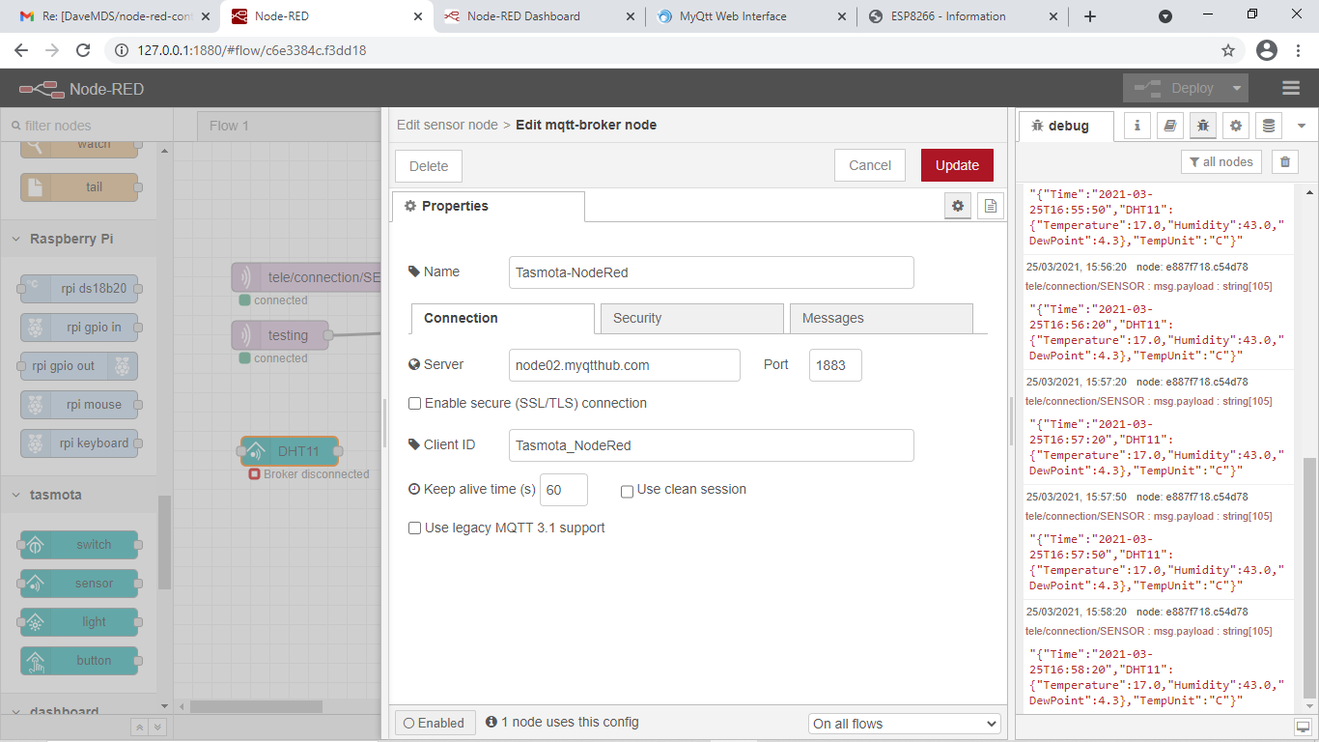Open the debug sidebar options chevron

pos(1302,126)
